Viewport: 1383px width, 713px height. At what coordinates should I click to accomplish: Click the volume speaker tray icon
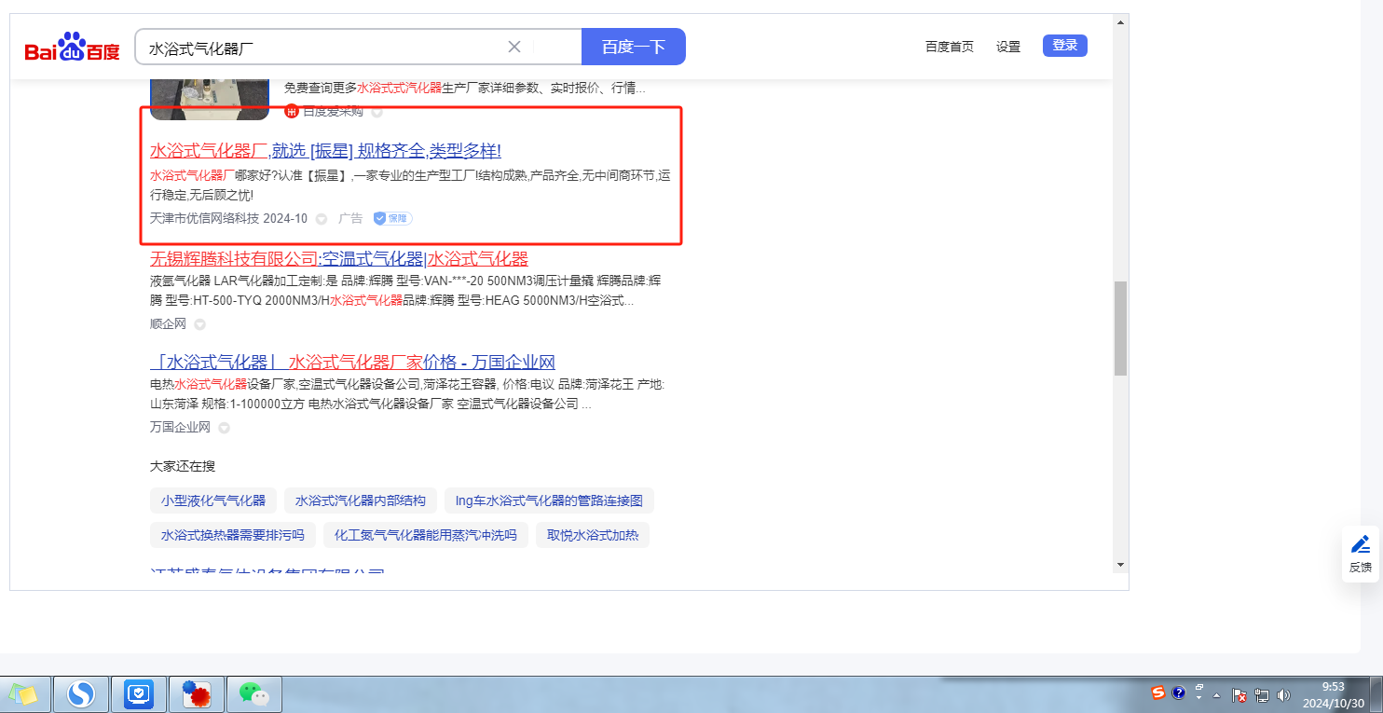click(x=1283, y=694)
